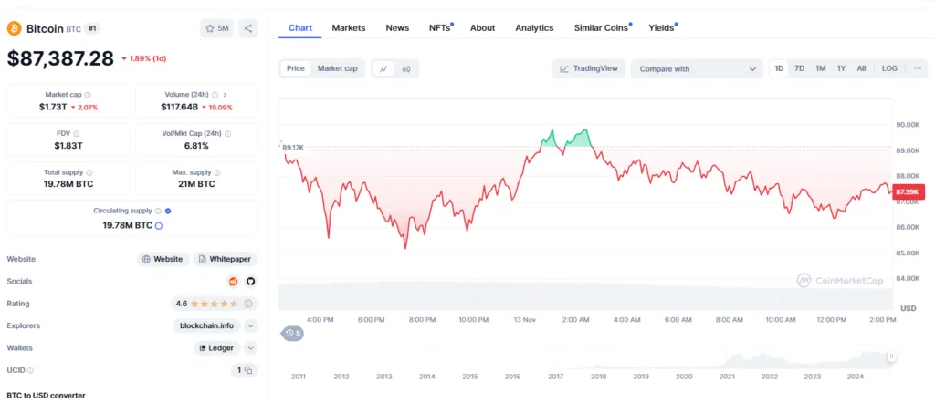Click Volume (24h) info icon
This screenshot has height=403, width=935.
215,95
